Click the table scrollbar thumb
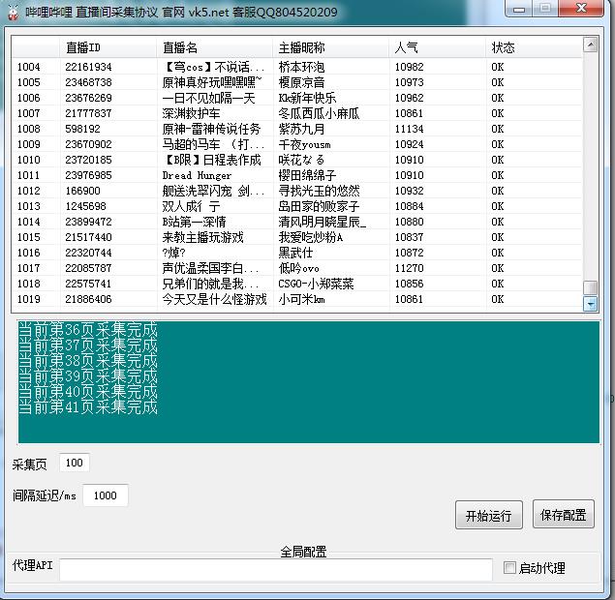Screen dimensions: 615x600 [590, 287]
